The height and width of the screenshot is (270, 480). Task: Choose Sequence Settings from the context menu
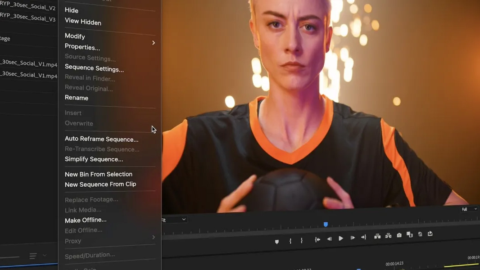pyautogui.click(x=94, y=68)
